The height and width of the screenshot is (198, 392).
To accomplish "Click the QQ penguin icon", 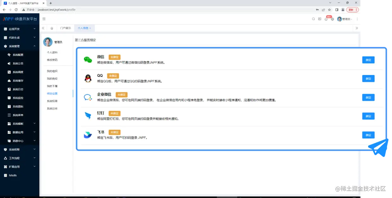I will 88,78.
